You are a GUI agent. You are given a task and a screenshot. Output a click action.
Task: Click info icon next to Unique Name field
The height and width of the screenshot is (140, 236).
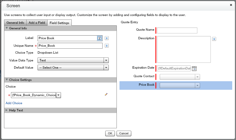pyautogui.click(x=107, y=46)
